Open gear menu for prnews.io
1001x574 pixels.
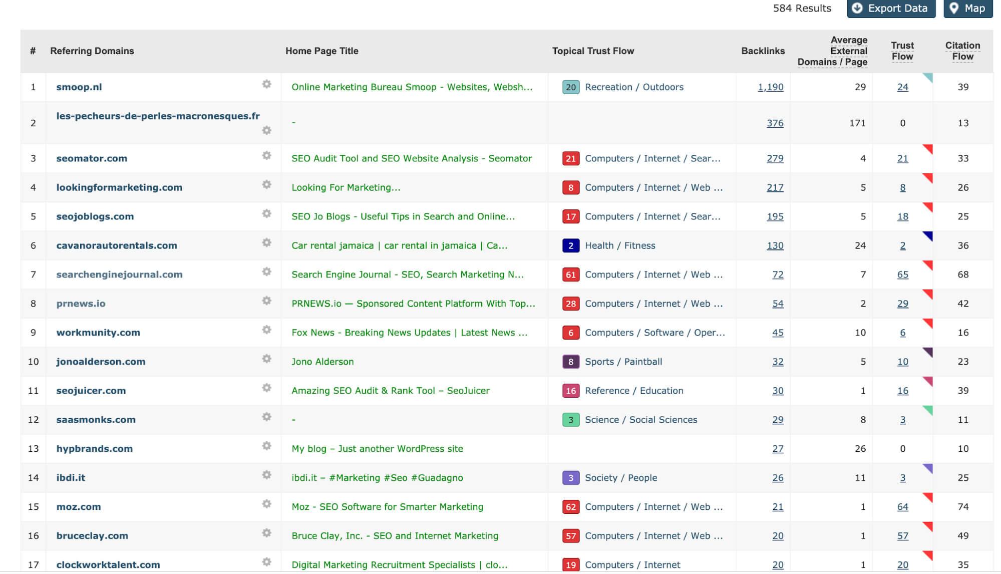(267, 301)
